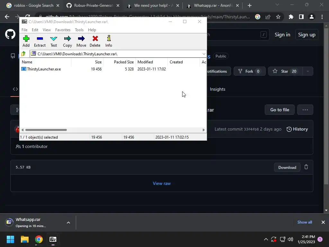Open File Explorer from the taskbar
Image resolution: width=329 pixels, height=247 pixels.
click(24, 239)
